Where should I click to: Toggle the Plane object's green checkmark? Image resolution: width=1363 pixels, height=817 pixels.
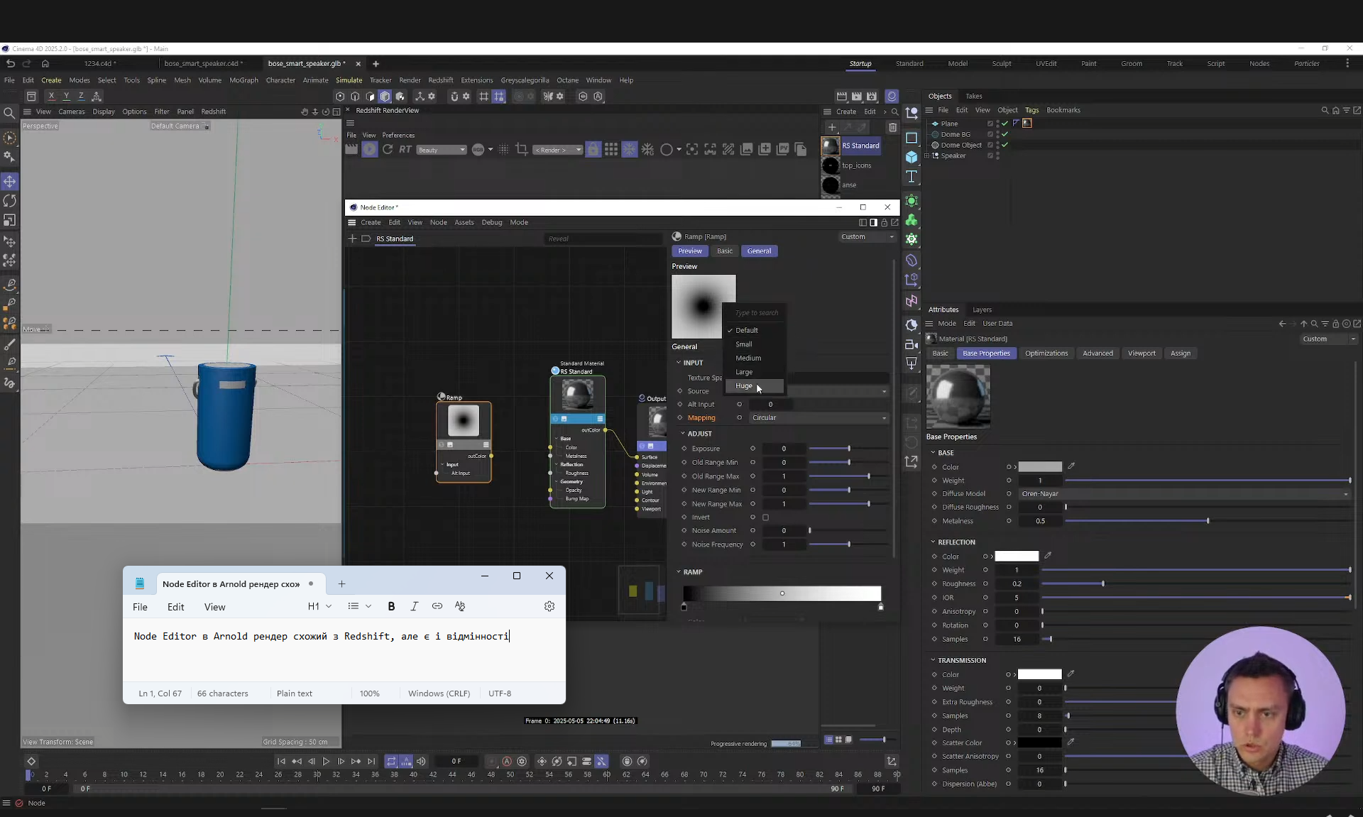point(1005,124)
